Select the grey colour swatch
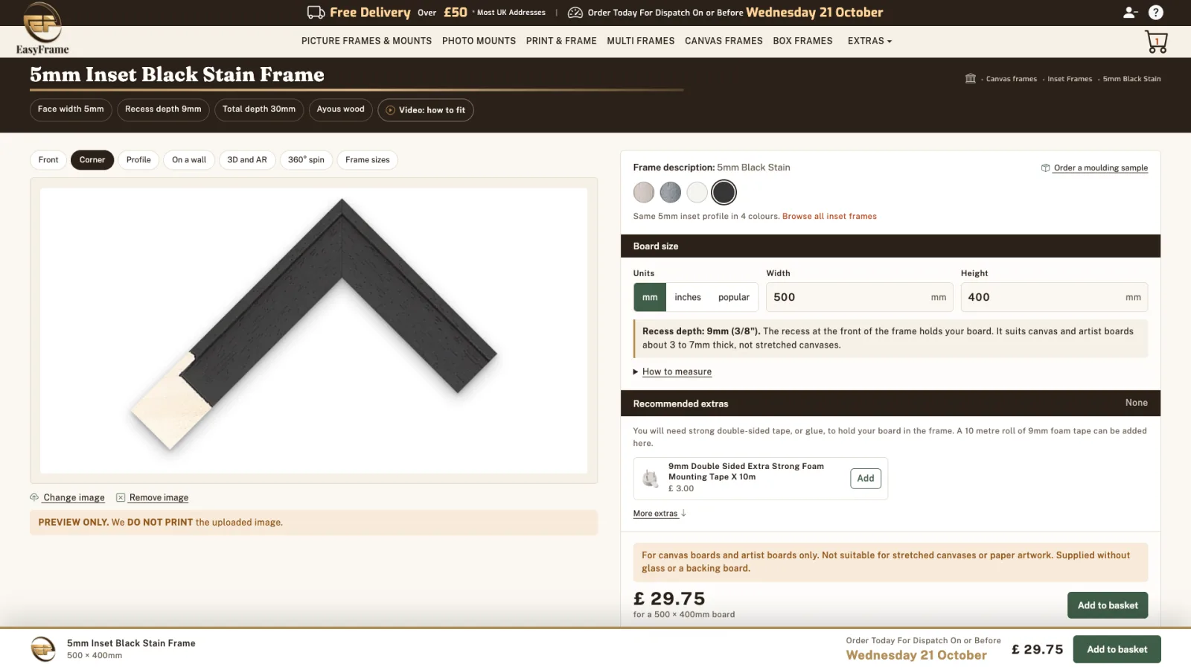The height and width of the screenshot is (670, 1191). coord(671,193)
